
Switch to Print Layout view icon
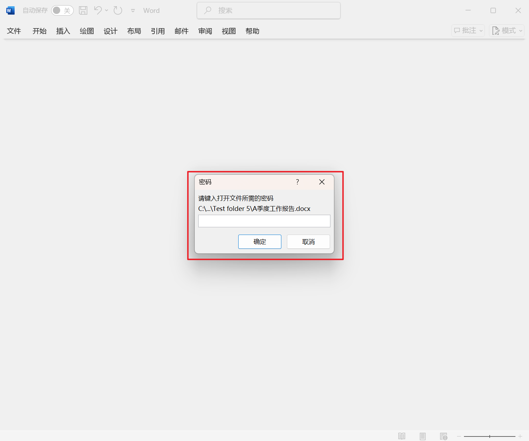coord(423,436)
